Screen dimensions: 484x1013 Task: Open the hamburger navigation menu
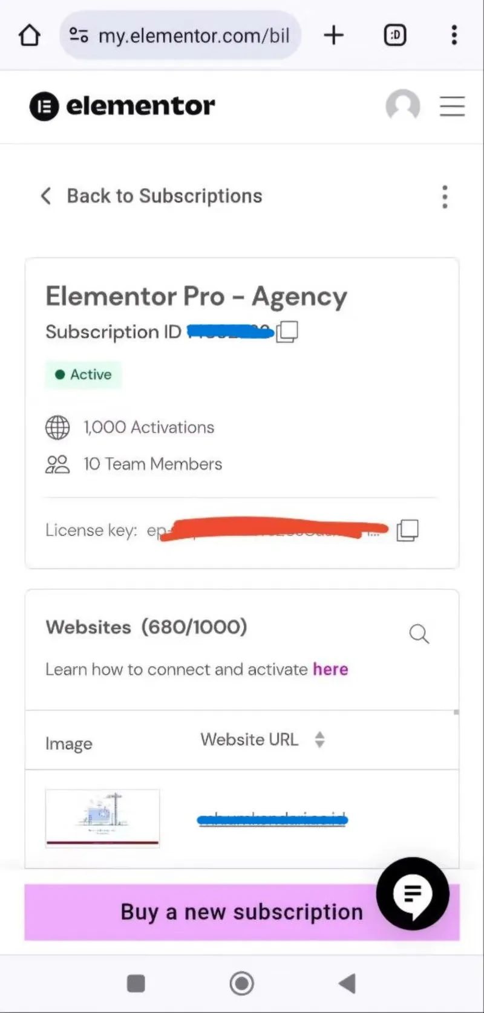pyautogui.click(x=452, y=106)
